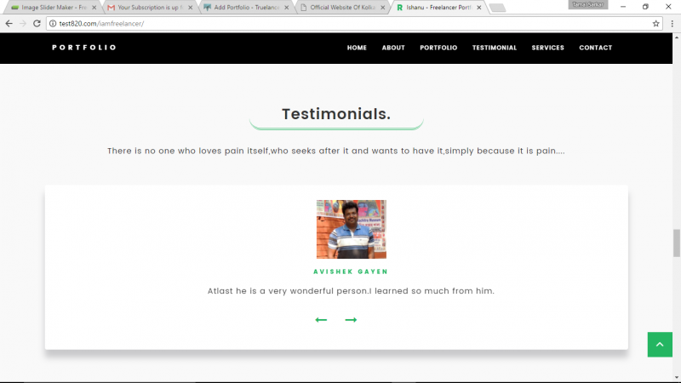Bookmark this page with the star icon
The image size is (681, 383).
[655, 23]
